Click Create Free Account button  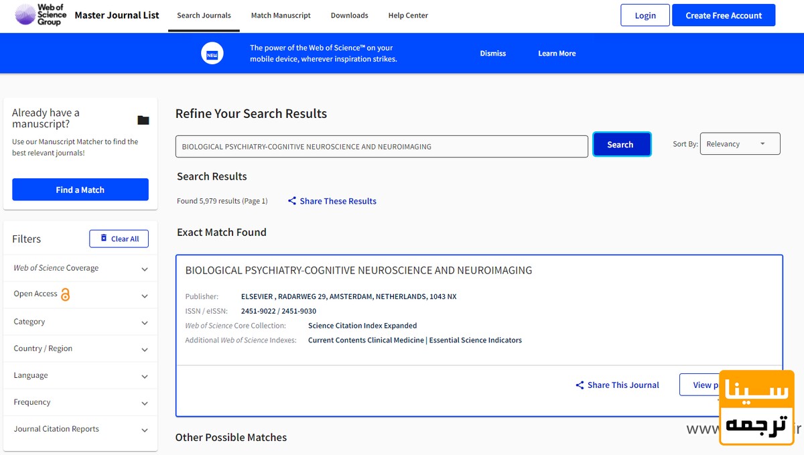pos(724,15)
